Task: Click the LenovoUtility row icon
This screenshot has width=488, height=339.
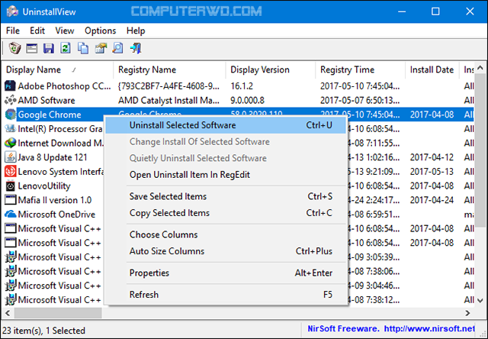Action: pos(10,186)
